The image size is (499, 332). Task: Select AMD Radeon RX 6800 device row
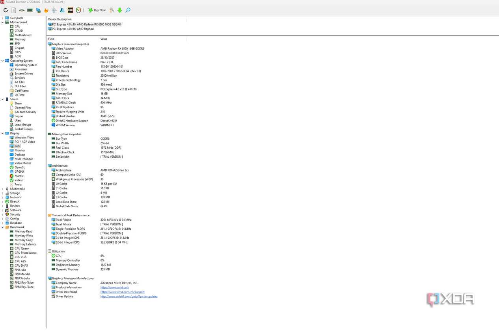click(84, 24)
